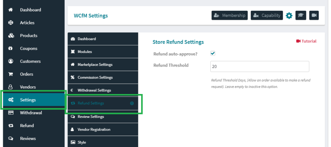Open the Dashboard item in the left sidebar
The height and width of the screenshot is (147, 331).
34,10
